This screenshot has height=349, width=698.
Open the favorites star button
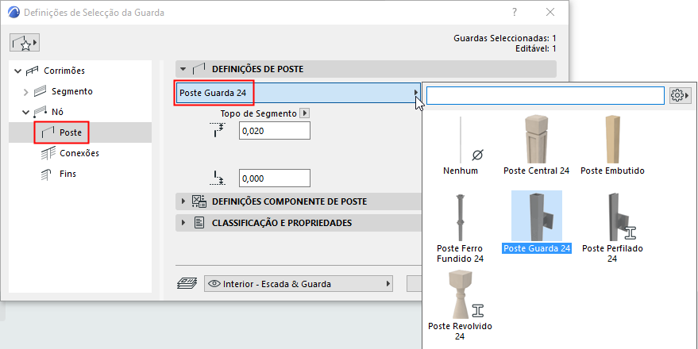(25, 42)
